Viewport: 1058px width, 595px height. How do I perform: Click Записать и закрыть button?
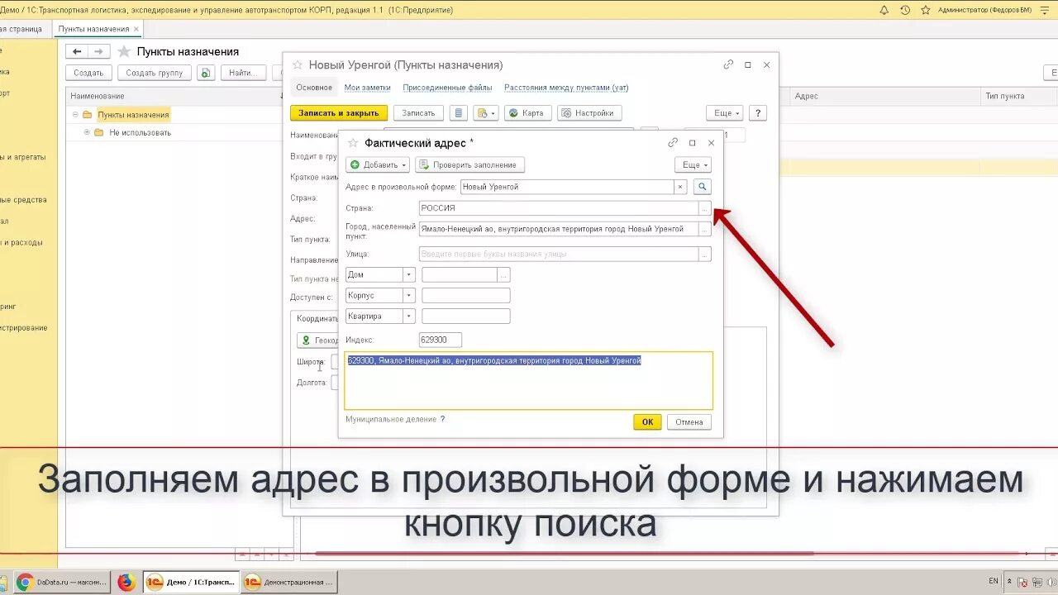coord(339,113)
